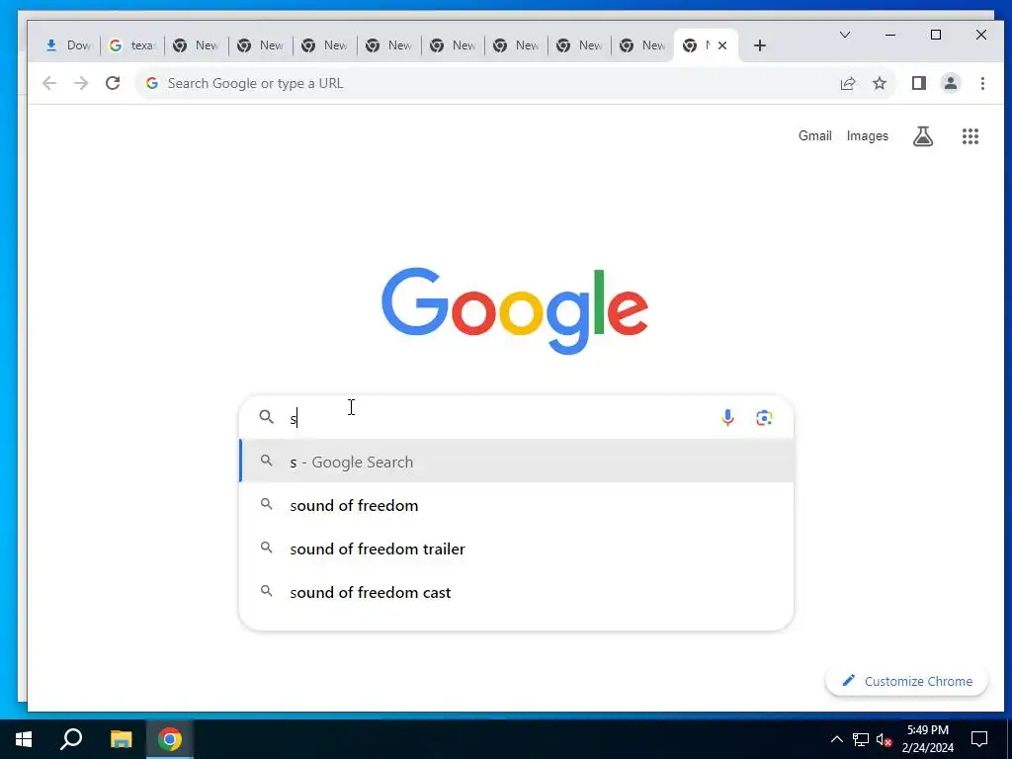Image resolution: width=1012 pixels, height=759 pixels.
Task: Choose the 'sound of freedom' suggestion
Action: click(516, 505)
